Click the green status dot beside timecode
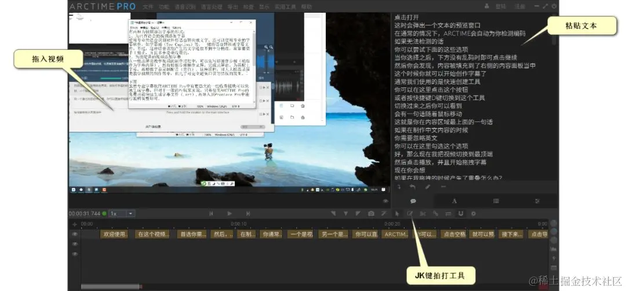This screenshot has height=291, width=626. tap(104, 213)
